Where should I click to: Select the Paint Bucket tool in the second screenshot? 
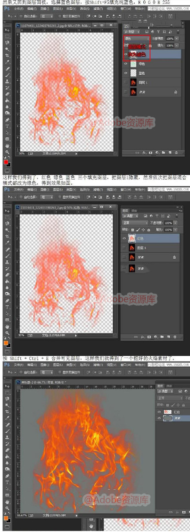(7, 281)
